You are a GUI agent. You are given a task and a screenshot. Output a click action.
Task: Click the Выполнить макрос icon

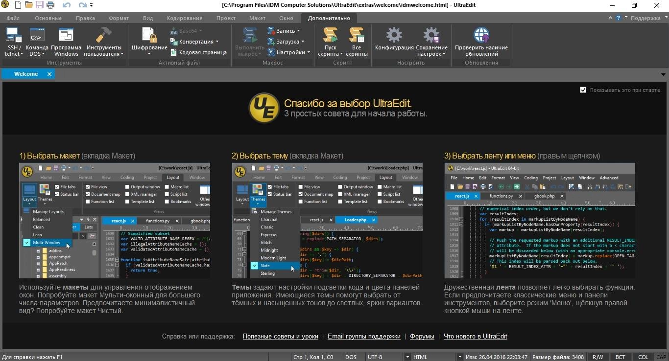(250, 35)
